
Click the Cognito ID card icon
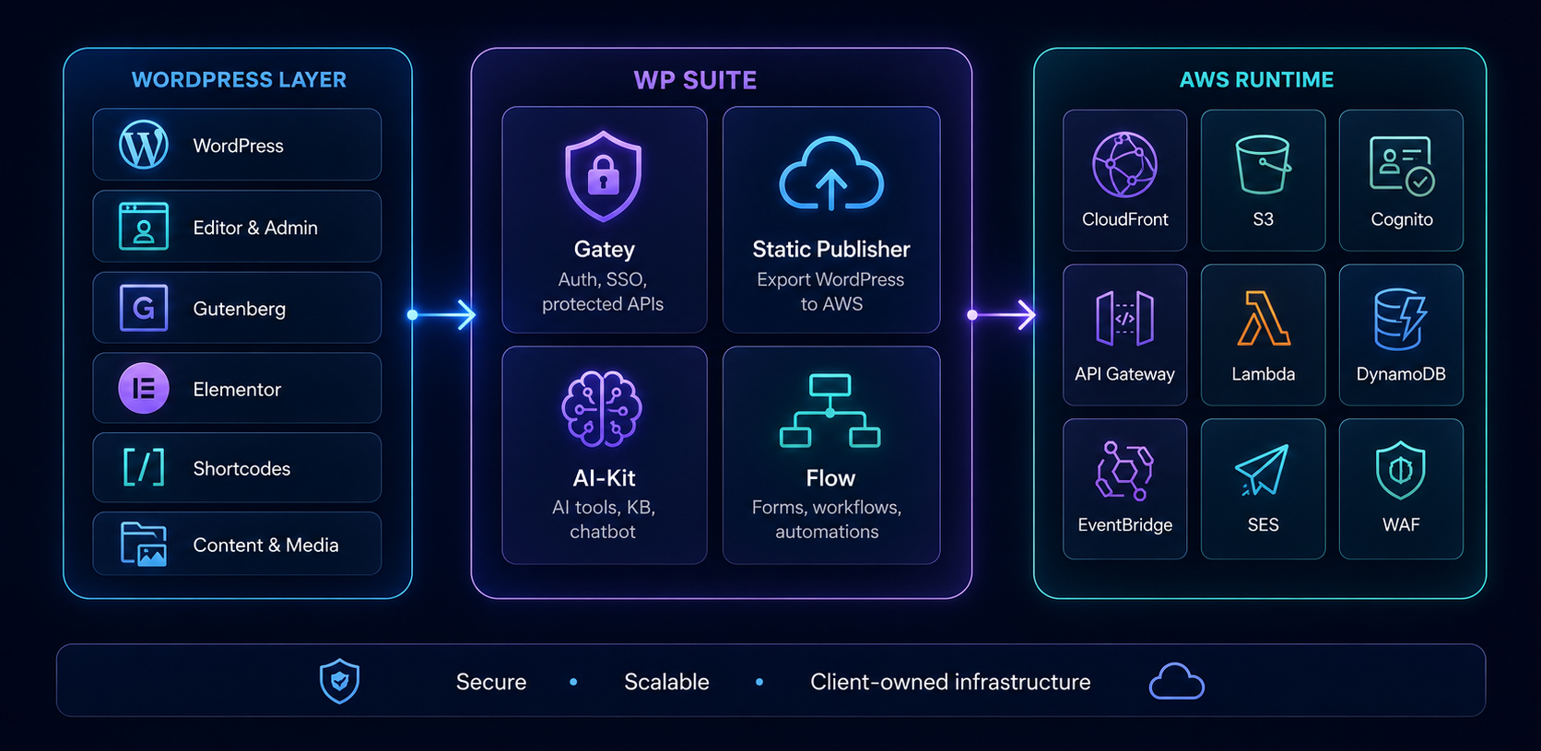(1402, 166)
